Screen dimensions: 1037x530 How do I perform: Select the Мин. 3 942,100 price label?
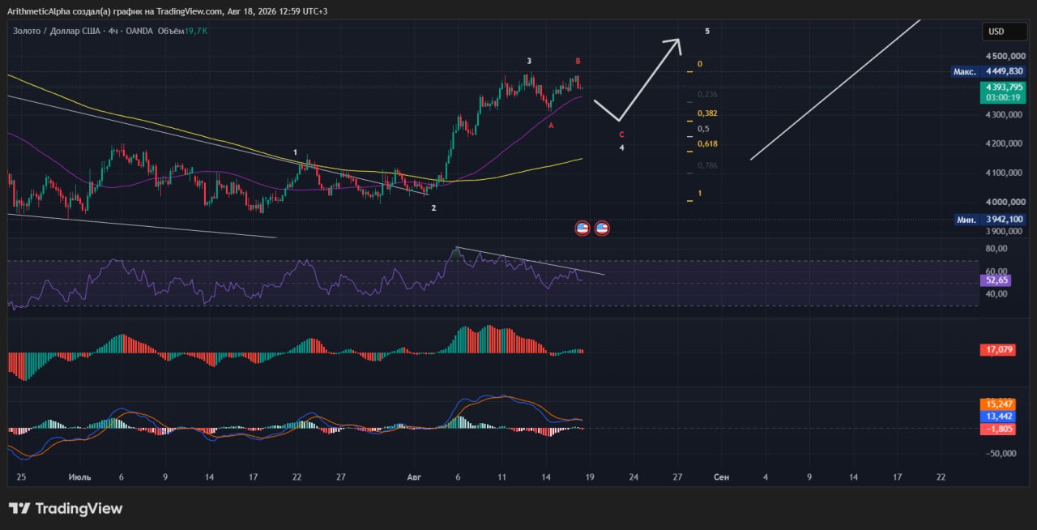(x=988, y=219)
